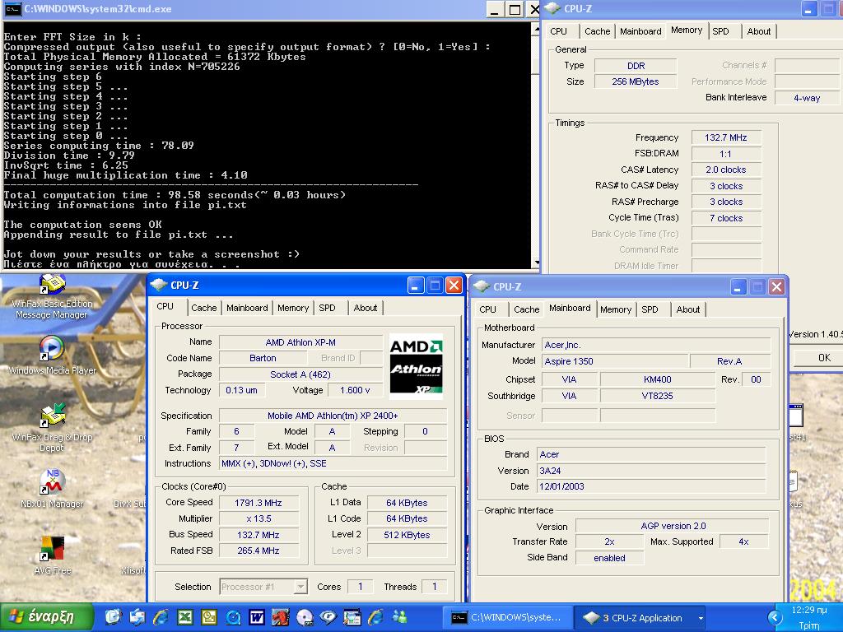Click CPU-Z icon in Memory window title bar
Screen dimensions: 843x632
(552, 8)
